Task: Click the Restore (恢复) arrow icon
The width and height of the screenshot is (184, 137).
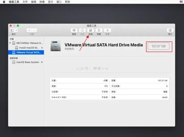Action: (x=99, y=30)
